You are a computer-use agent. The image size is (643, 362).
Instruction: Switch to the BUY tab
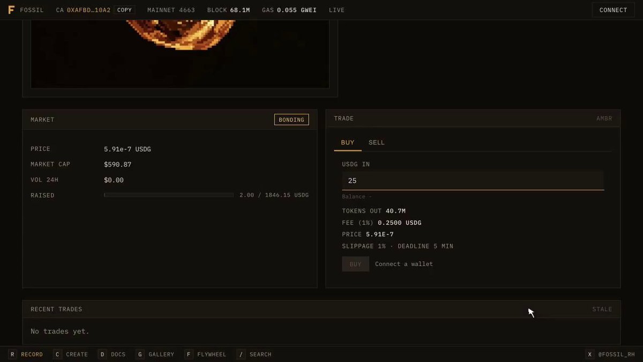pyautogui.click(x=348, y=143)
